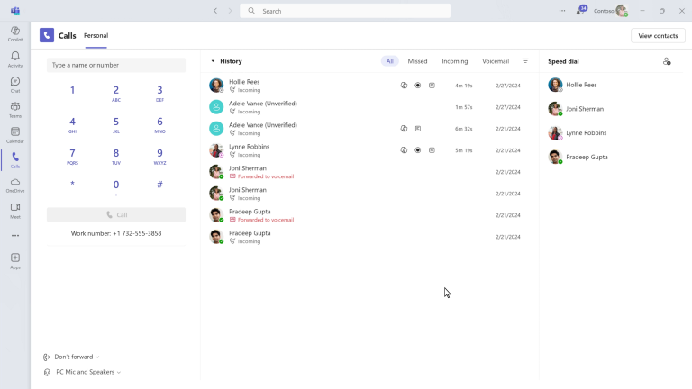Open Adele Vance 1m 57s call entry
692x389 pixels.
coord(369,107)
